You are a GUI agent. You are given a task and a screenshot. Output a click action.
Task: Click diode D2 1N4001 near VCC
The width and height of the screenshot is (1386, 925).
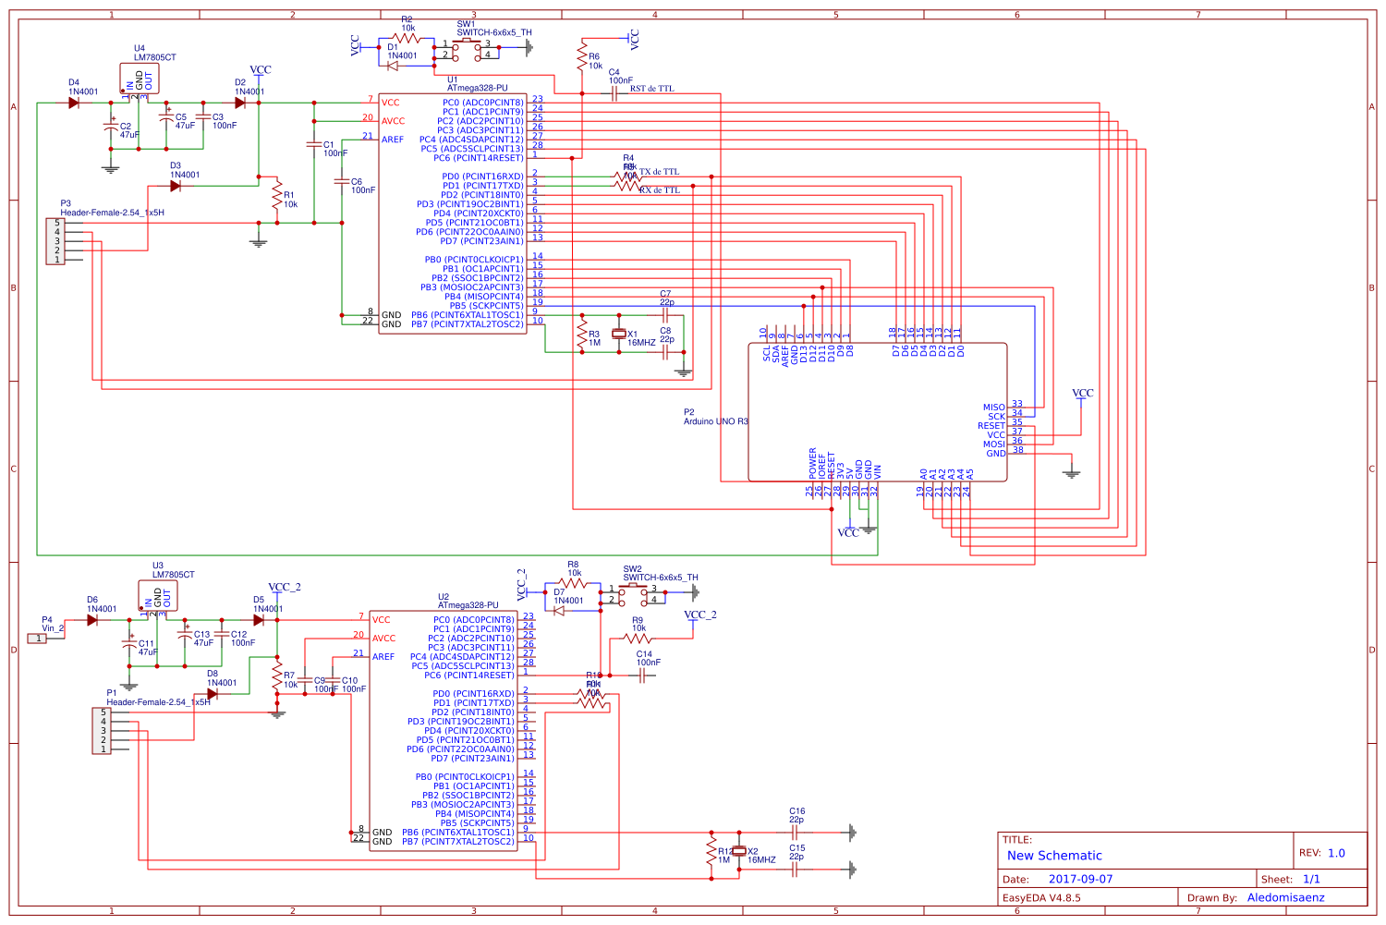pyautogui.click(x=240, y=103)
